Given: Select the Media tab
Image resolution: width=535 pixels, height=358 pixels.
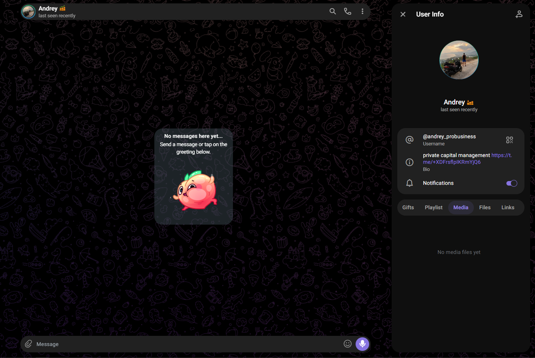Looking at the screenshot, I should [x=461, y=207].
